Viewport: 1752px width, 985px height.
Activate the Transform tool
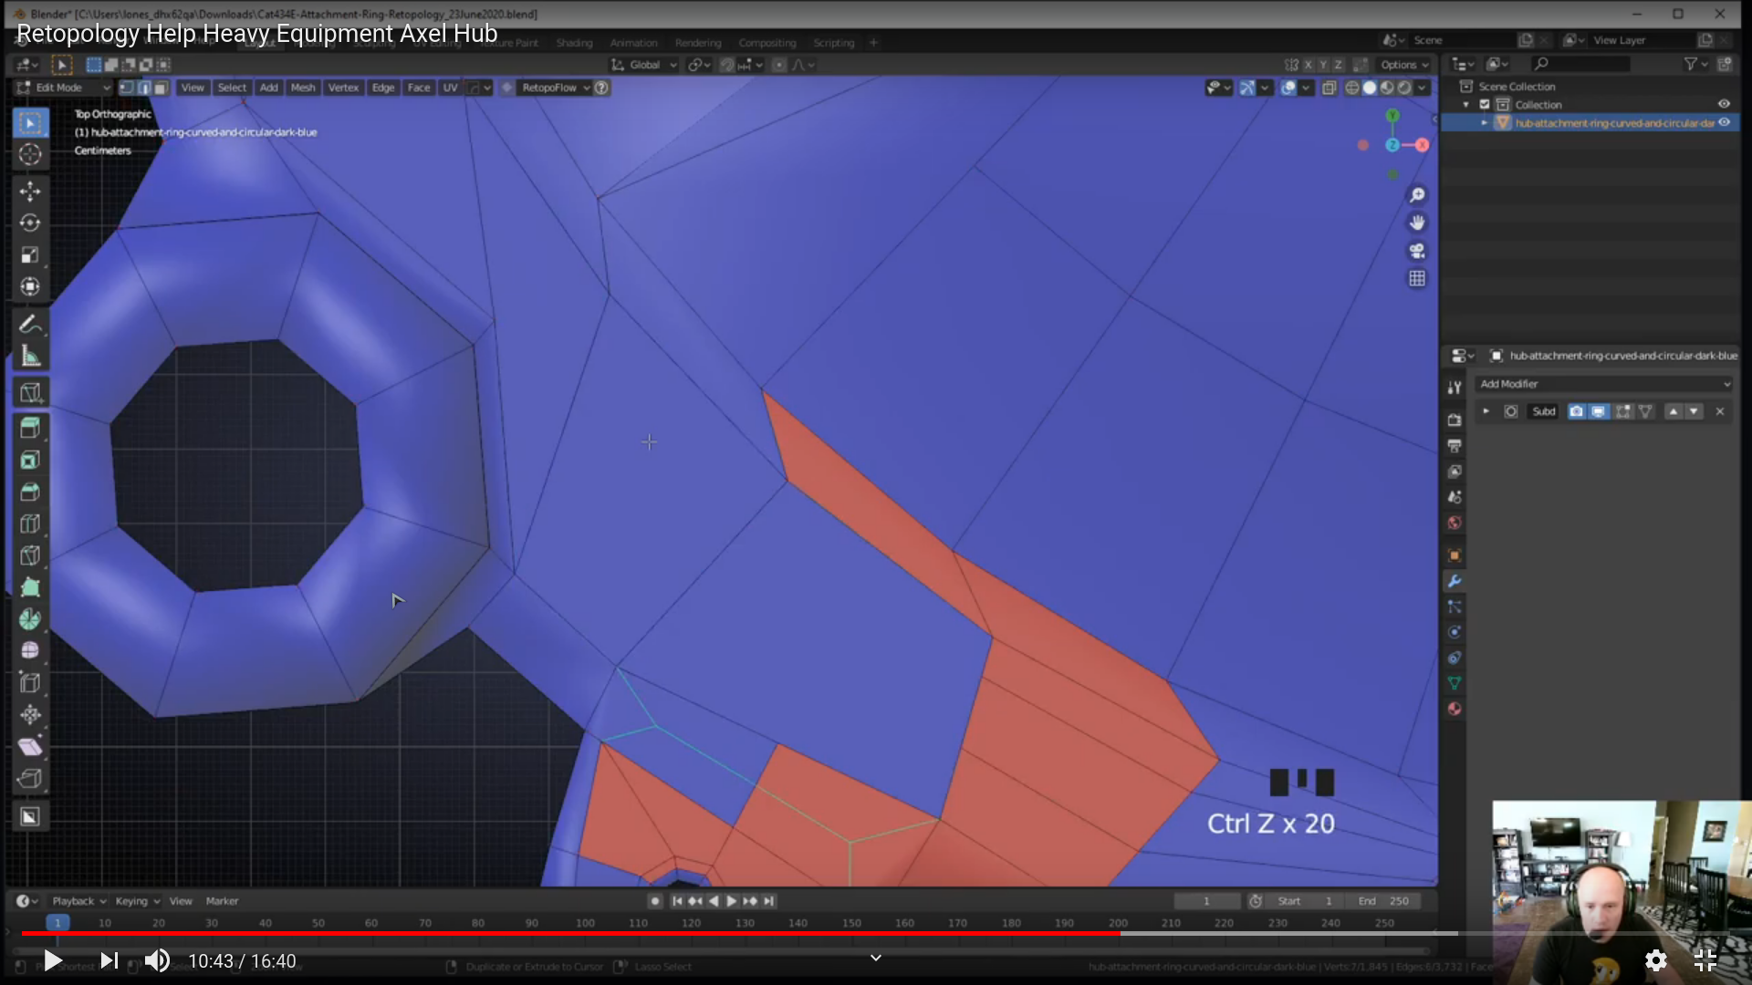[x=30, y=286]
